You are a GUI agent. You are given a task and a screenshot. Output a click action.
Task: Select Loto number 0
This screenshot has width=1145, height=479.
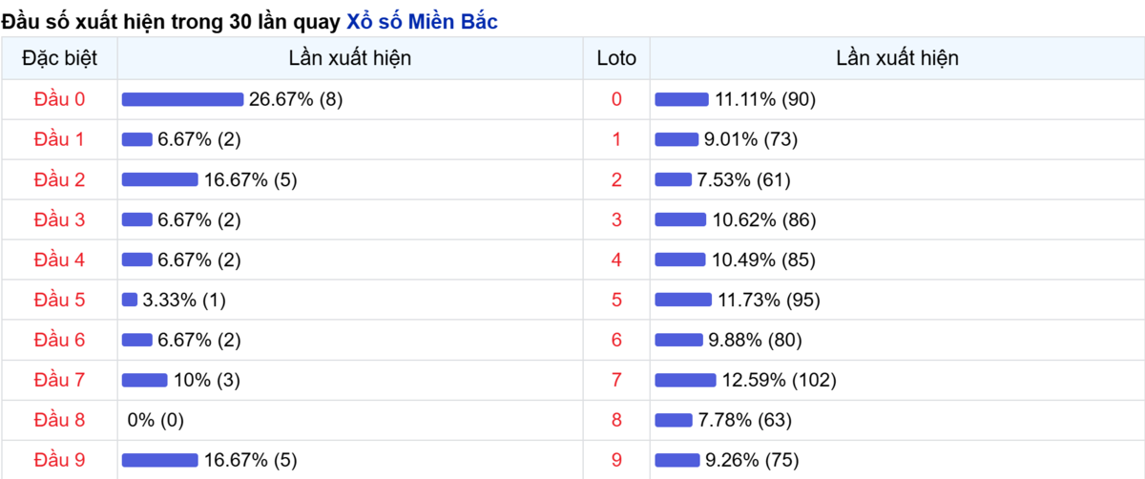point(616,99)
